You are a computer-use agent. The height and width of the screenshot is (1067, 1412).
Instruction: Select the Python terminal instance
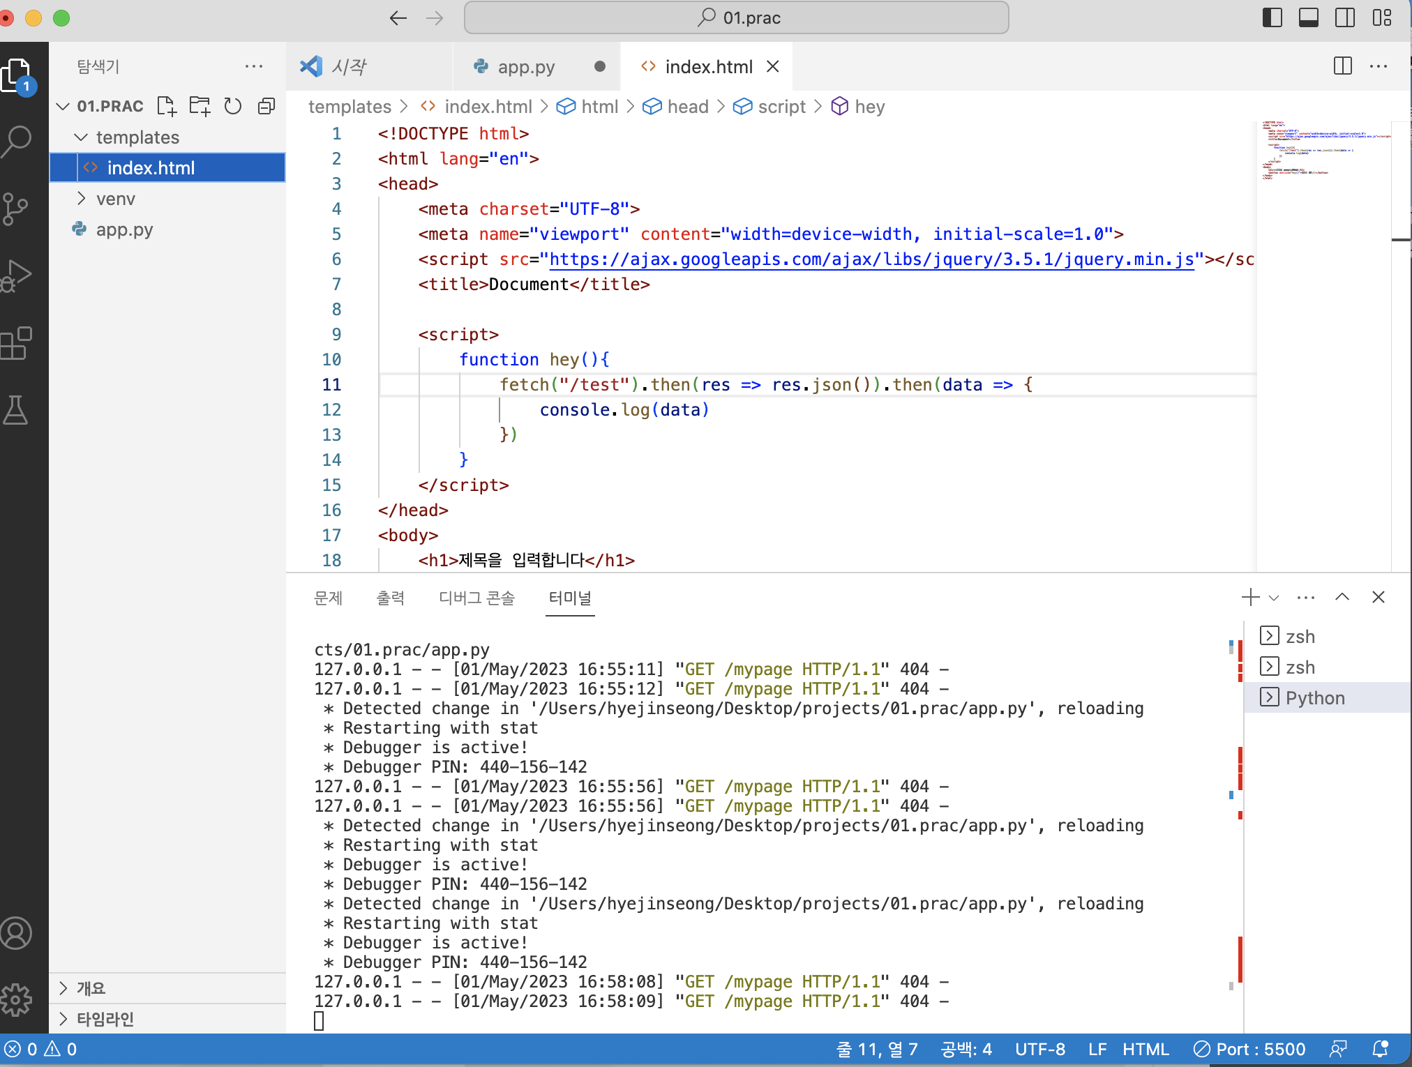tap(1328, 697)
